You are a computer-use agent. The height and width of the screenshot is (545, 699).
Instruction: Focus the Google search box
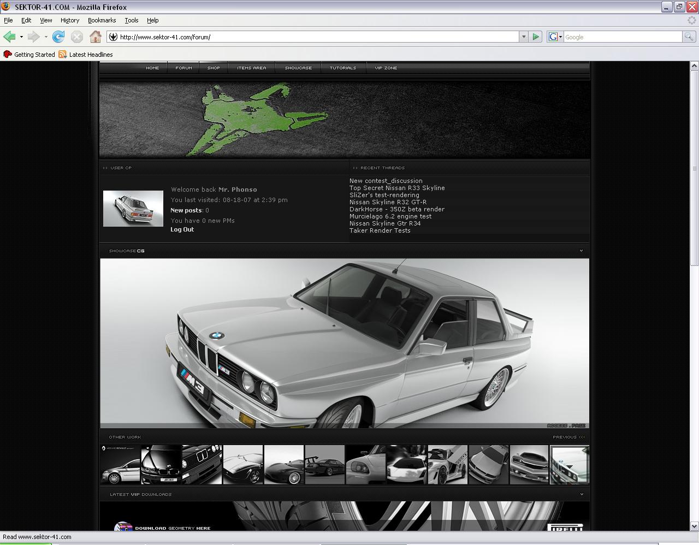tap(623, 37)
